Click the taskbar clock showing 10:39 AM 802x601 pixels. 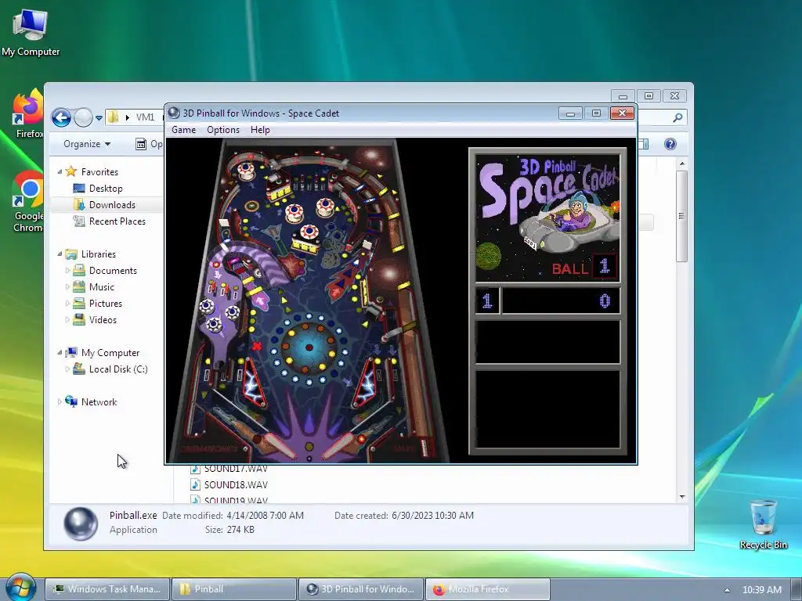pos(761,590)
